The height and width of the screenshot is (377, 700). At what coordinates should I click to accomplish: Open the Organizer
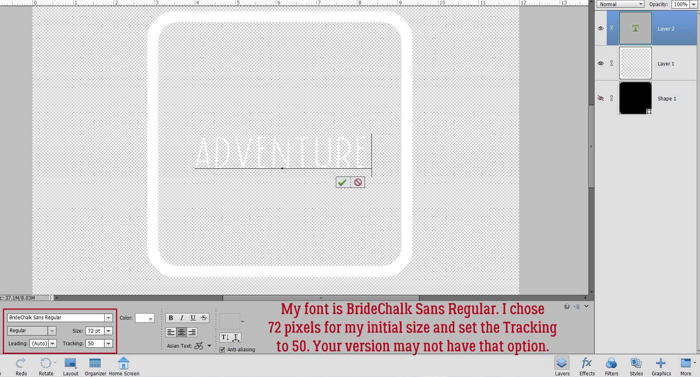[x=95, y=366]
